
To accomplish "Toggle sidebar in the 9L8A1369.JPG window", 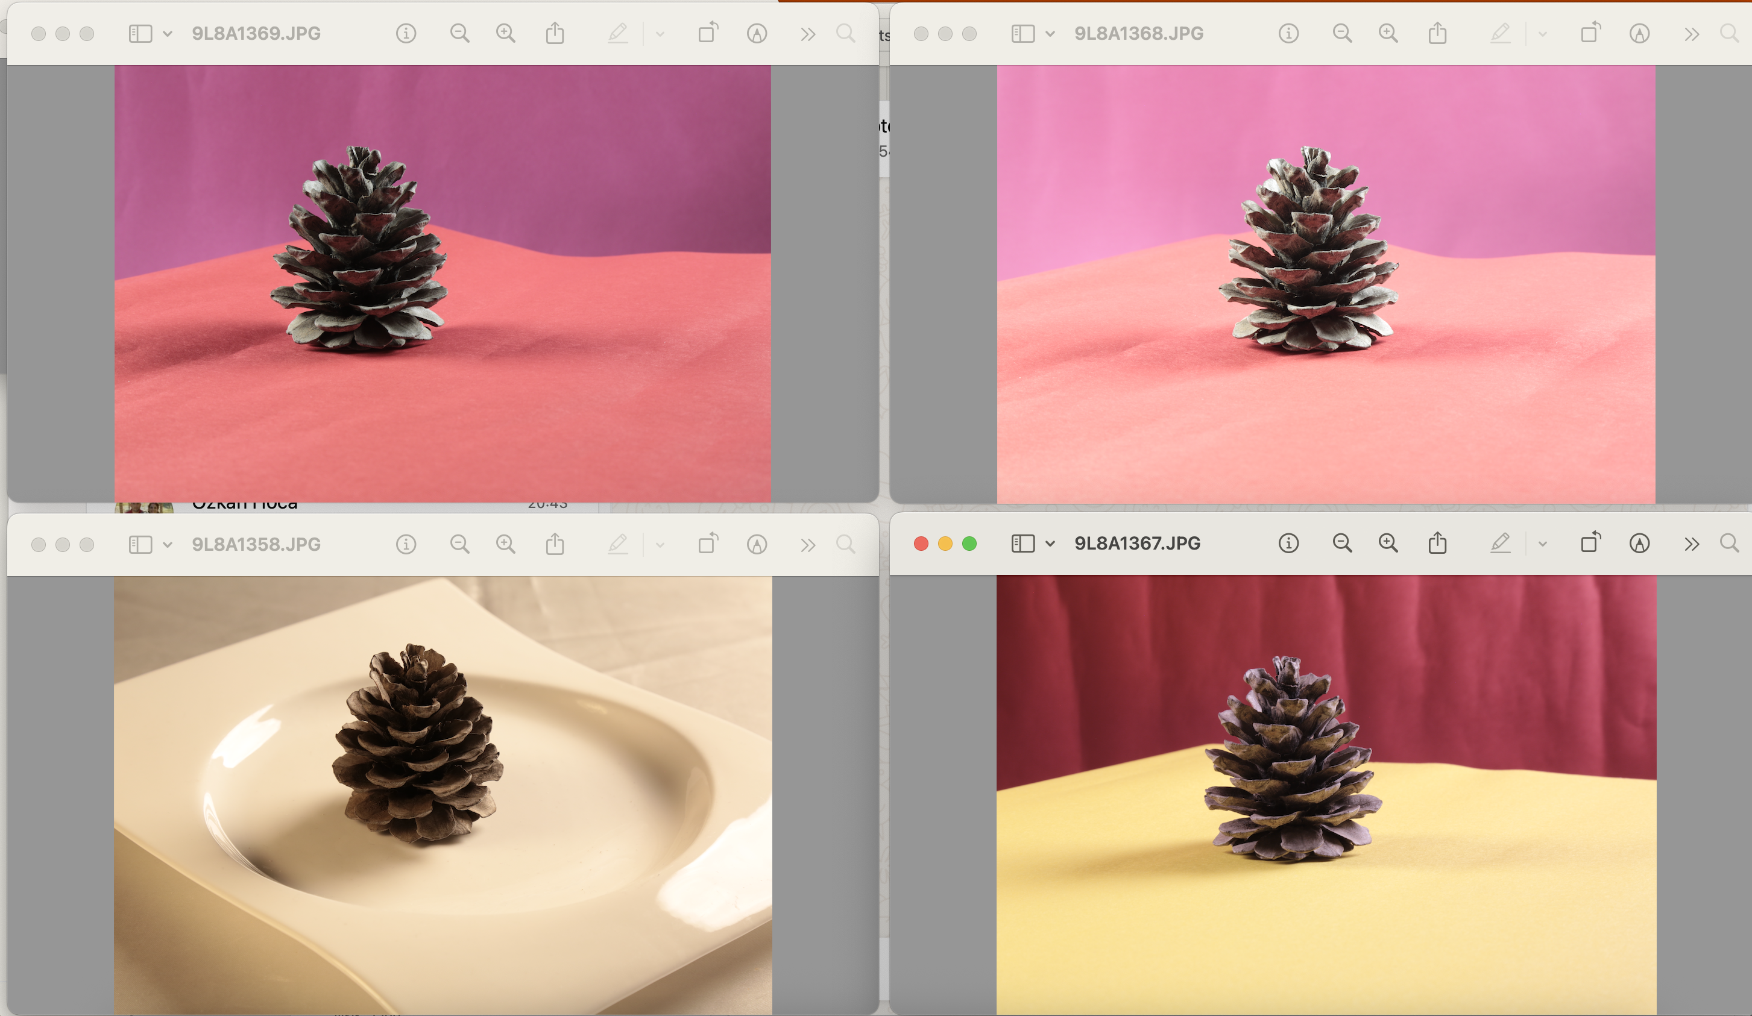I will coord(140,33).
